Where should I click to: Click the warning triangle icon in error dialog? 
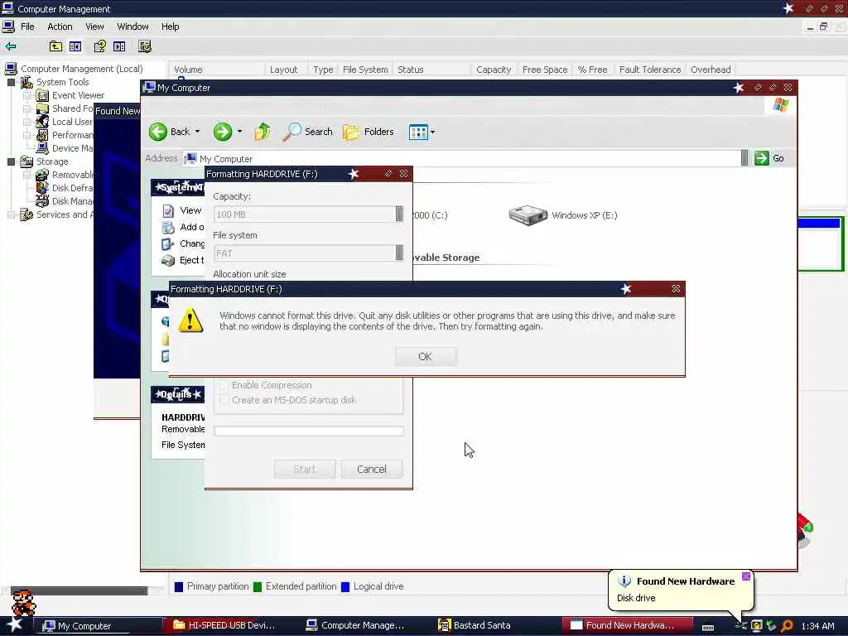pyautogui.click(x=190, y=320)
